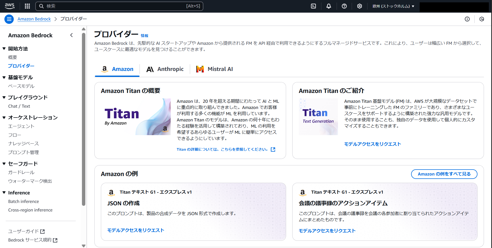Click the Amazon Bedrock breadcrumb link
492x248 pixels.
point(34,19)
